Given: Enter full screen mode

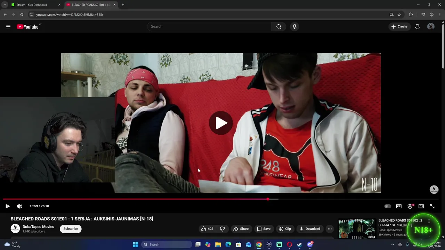Looking at the screenshot, I should coord(432,206).
